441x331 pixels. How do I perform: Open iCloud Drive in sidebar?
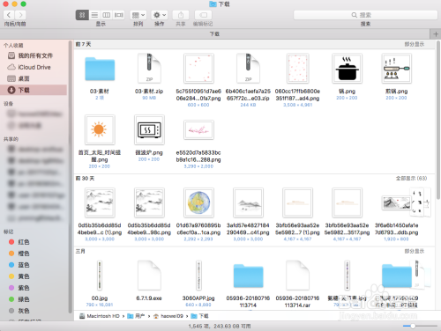(34, 67)
